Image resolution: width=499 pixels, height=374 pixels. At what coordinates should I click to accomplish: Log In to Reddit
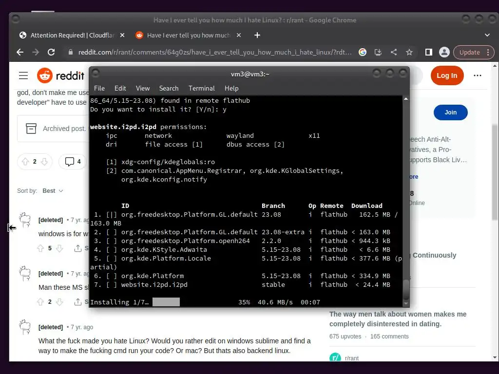[447, 75]
